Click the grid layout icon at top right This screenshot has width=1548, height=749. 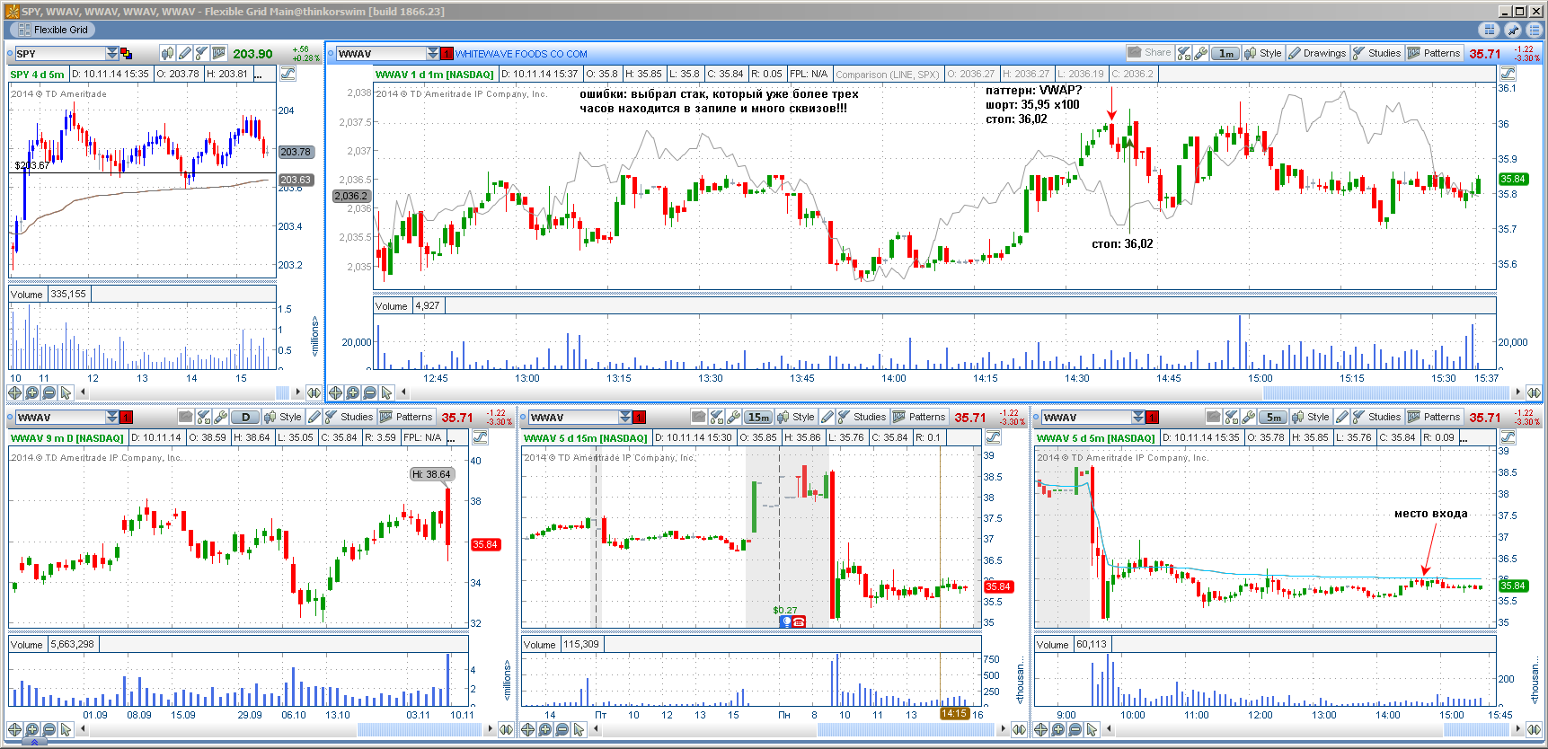pos(1491,30)
